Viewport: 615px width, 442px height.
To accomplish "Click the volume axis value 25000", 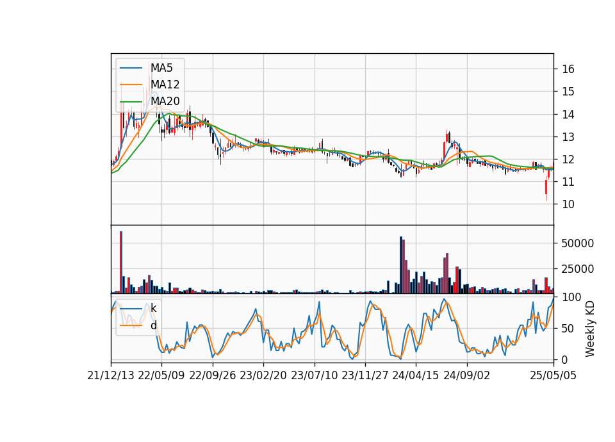I will 578,269.
